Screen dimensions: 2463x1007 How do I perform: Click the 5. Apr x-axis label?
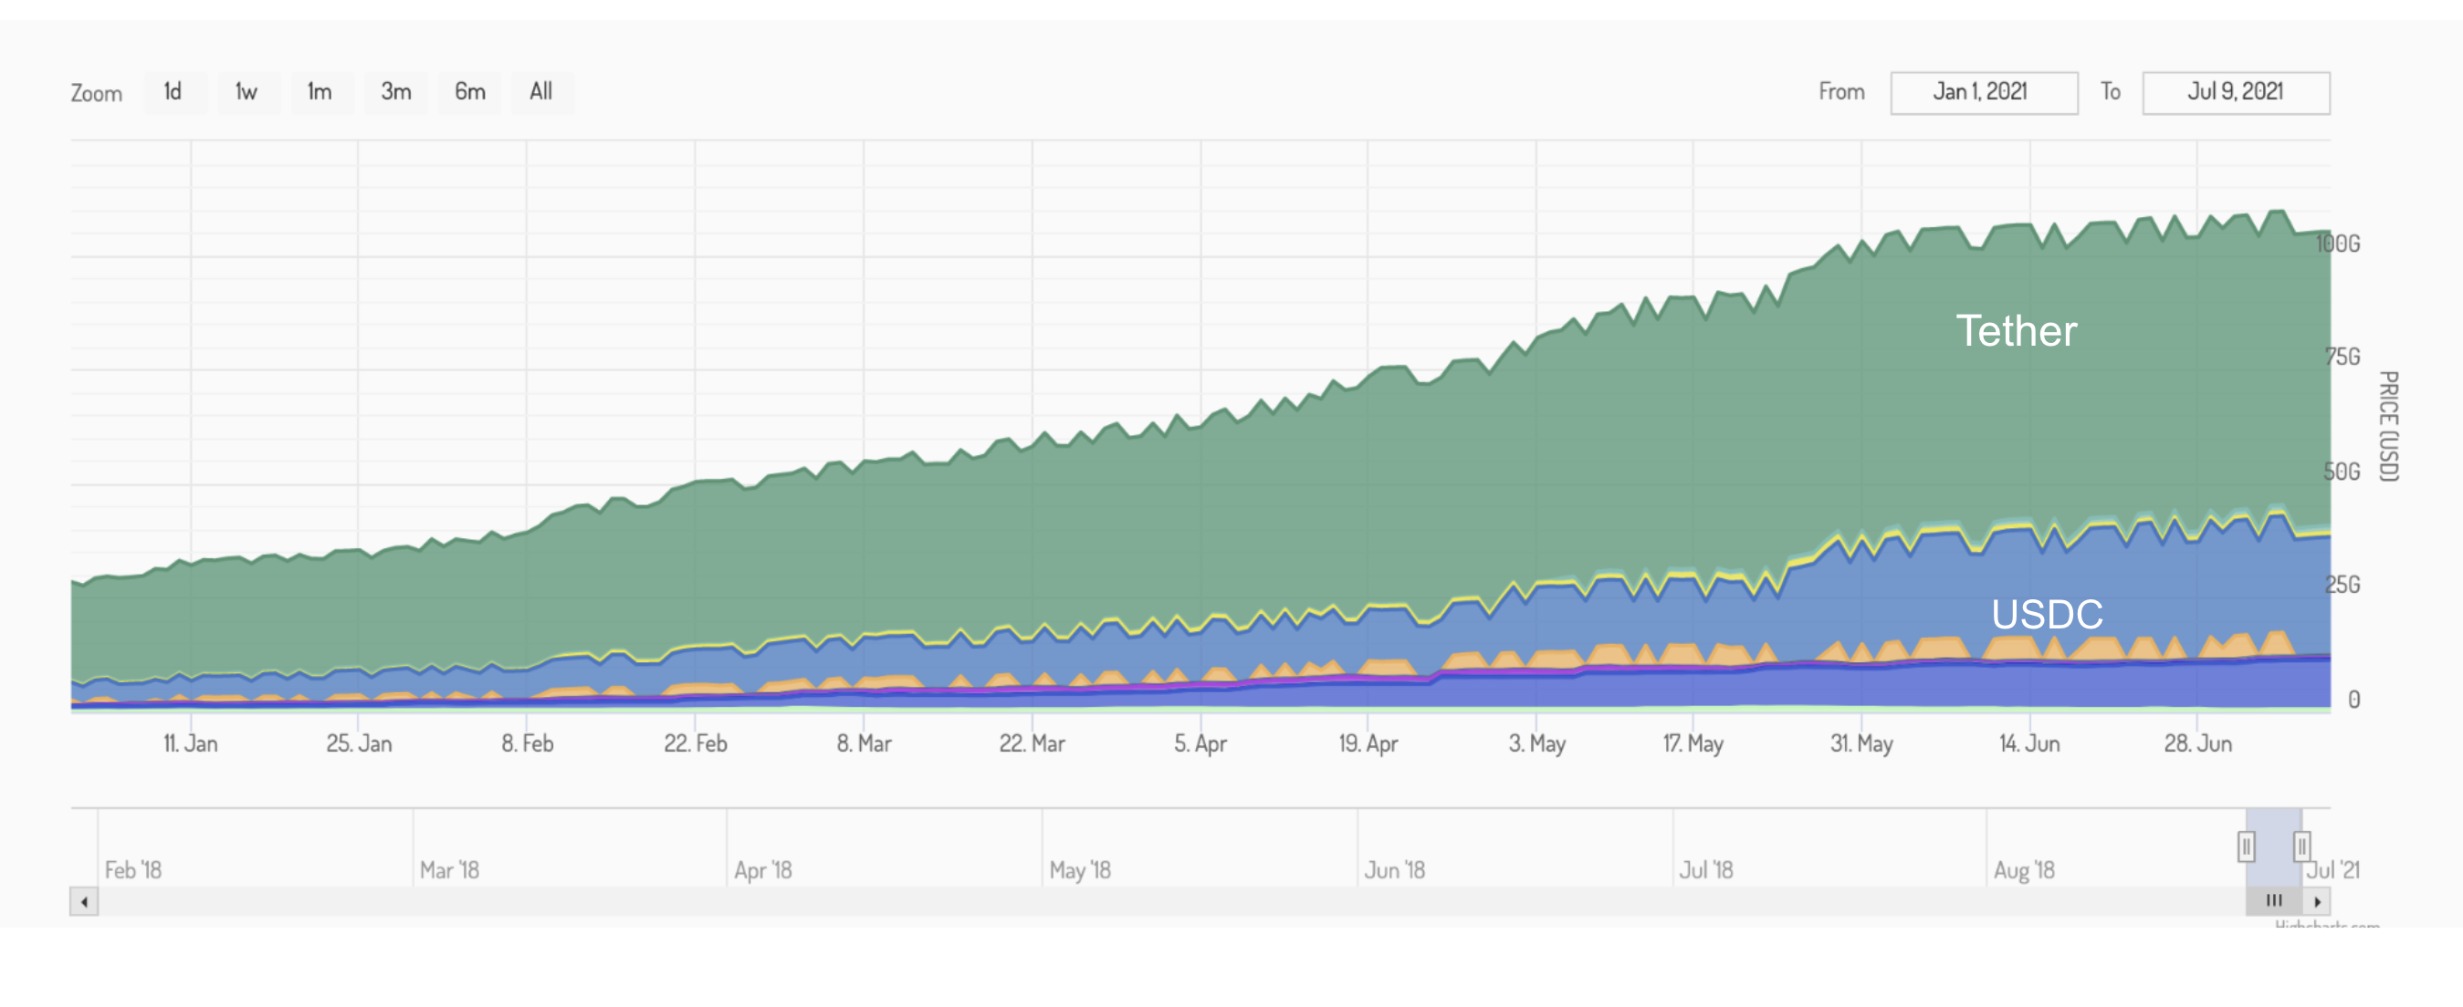(1200, 743)
